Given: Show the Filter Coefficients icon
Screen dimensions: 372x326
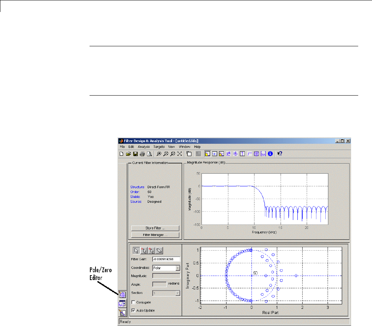Looking at the screenshot, I should [x=263, y=154].
